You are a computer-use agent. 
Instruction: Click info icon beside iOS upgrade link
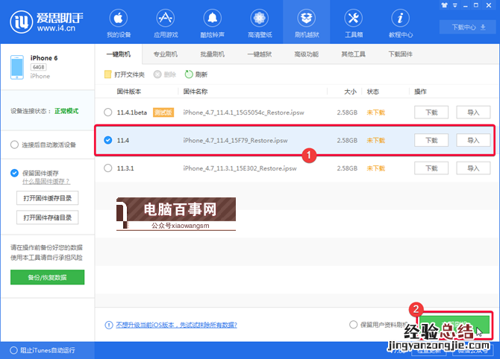109,325
